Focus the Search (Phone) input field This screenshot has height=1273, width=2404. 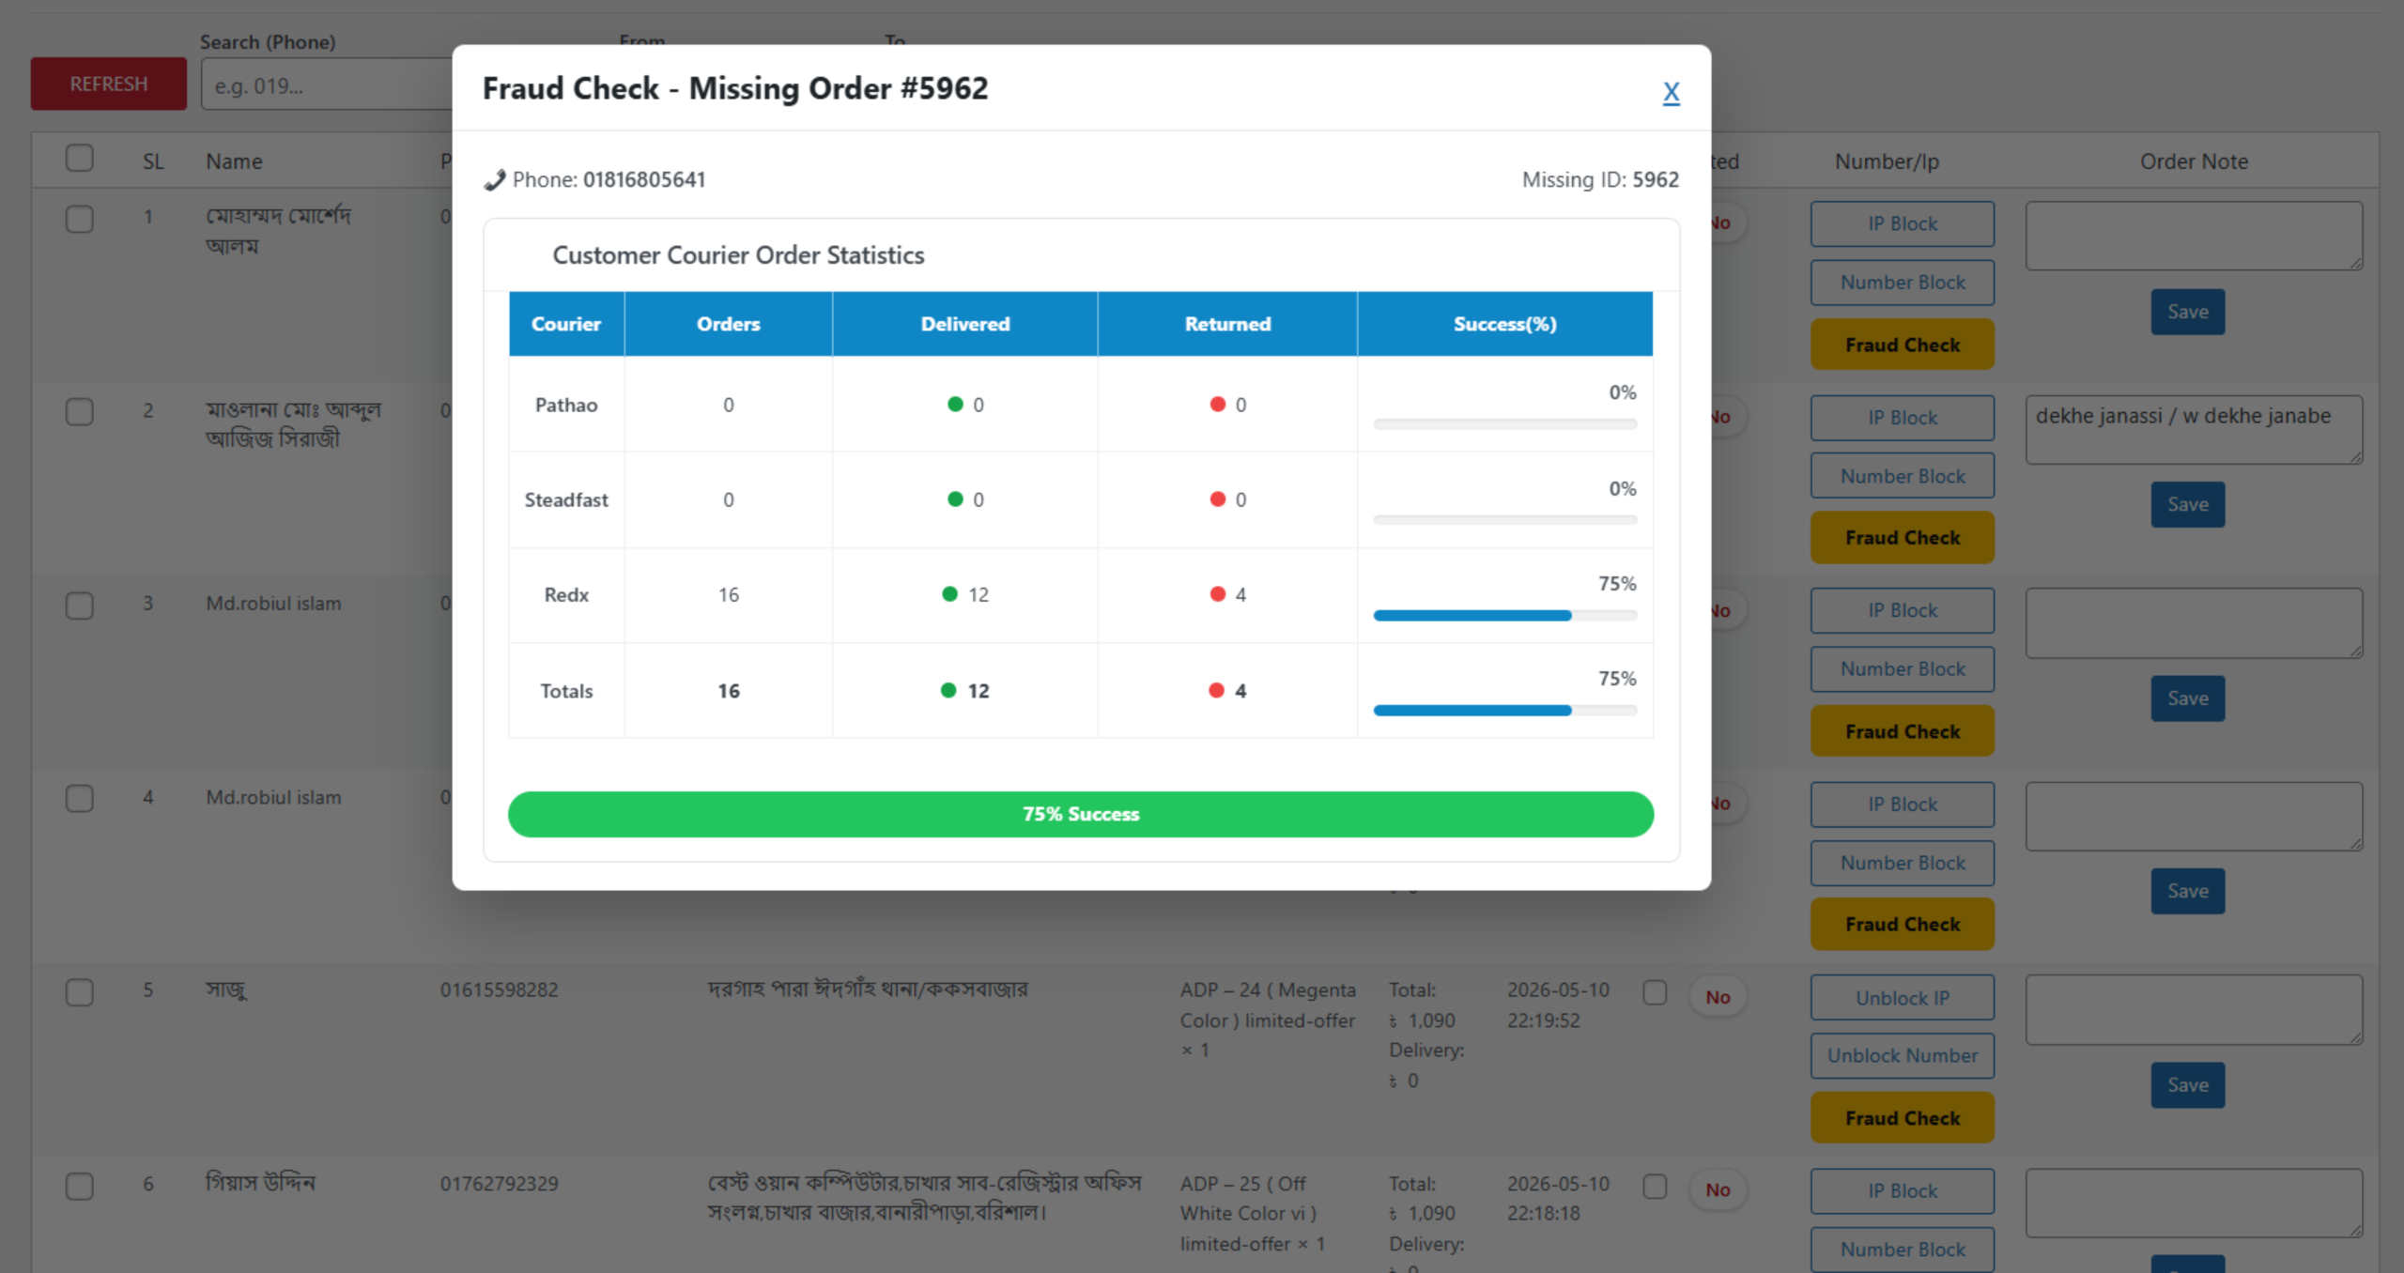coord(327,85)
